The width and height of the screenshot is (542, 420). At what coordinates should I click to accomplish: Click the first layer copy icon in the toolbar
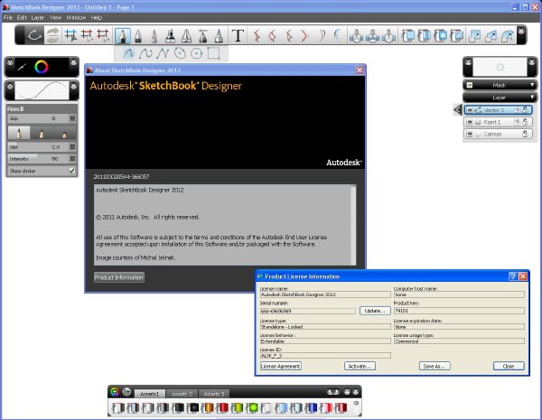coord(408,35)
